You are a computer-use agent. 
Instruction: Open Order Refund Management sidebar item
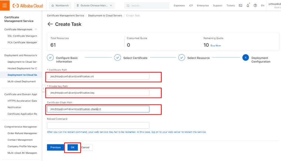pyautogui.click(x=22, y=133)
